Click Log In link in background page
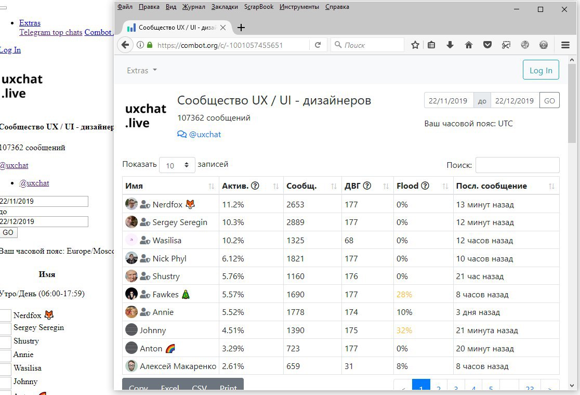580x395 pixels. tap(10, 50)
